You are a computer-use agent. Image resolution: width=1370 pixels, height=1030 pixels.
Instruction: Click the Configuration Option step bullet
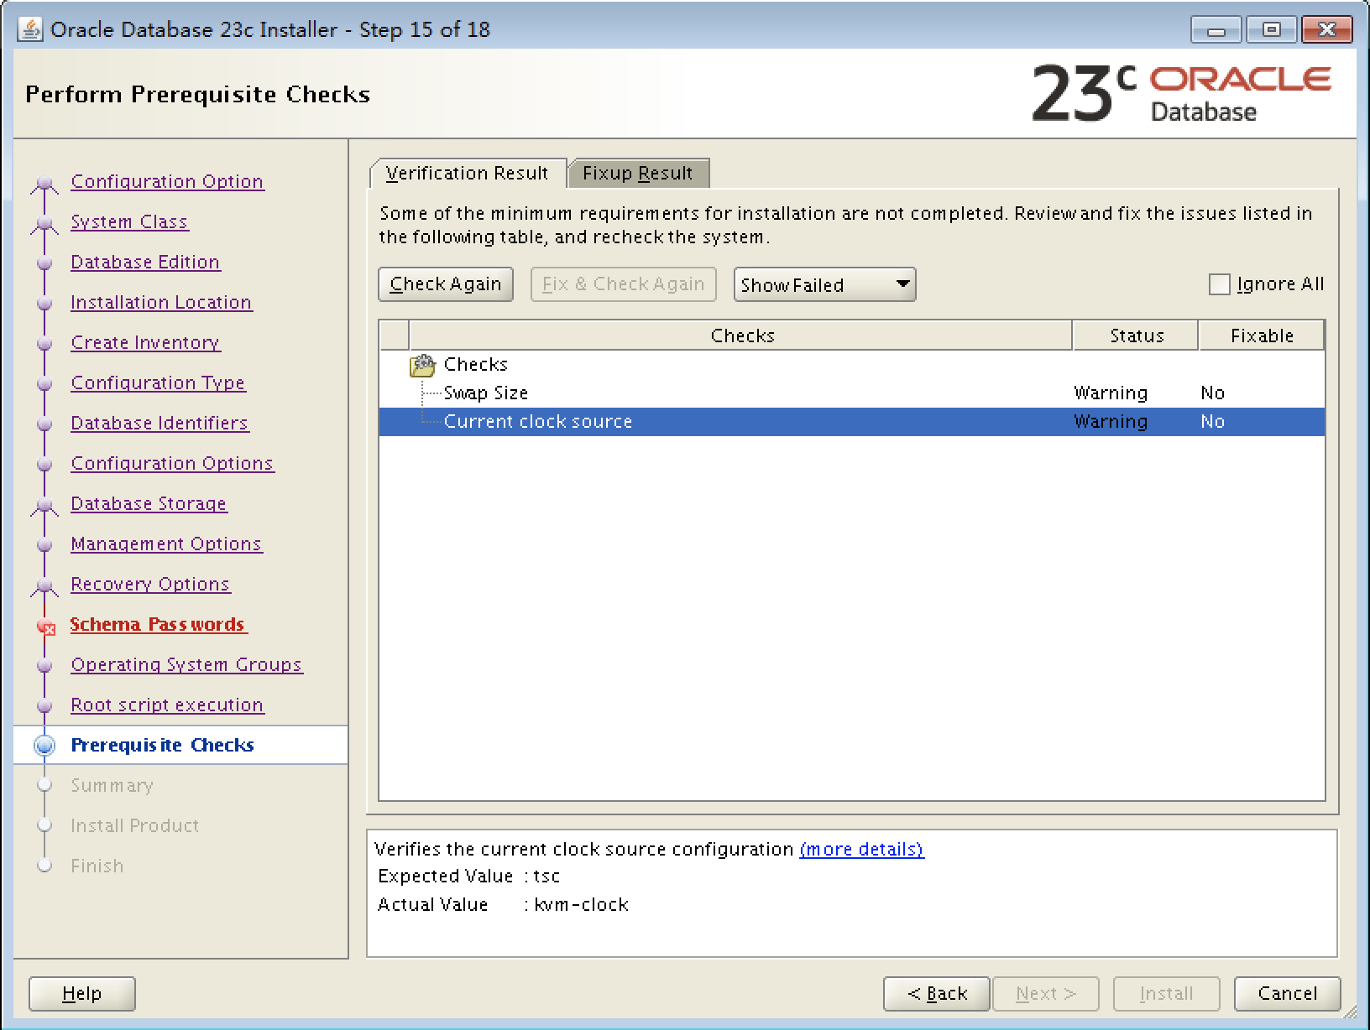coord(44,184)
